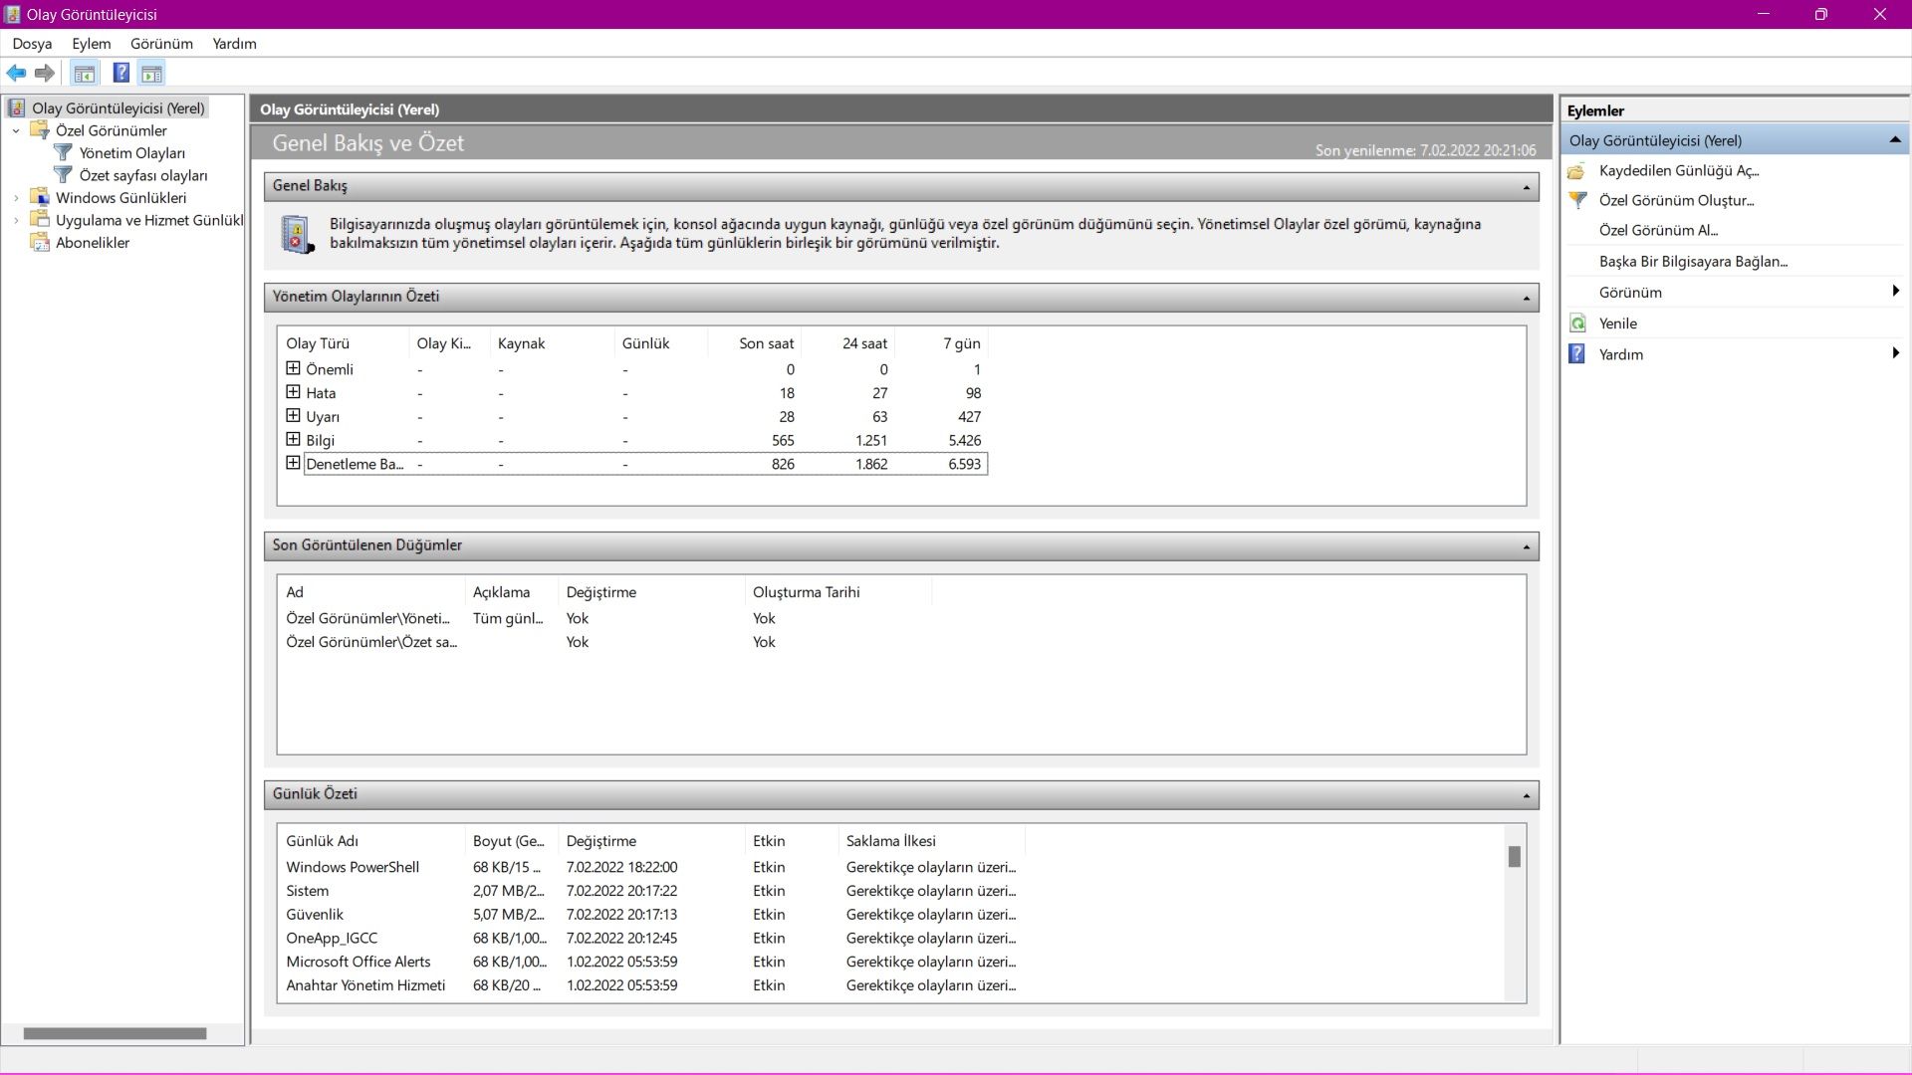Click the blue help toolbar icon

(x=120, y=73)
